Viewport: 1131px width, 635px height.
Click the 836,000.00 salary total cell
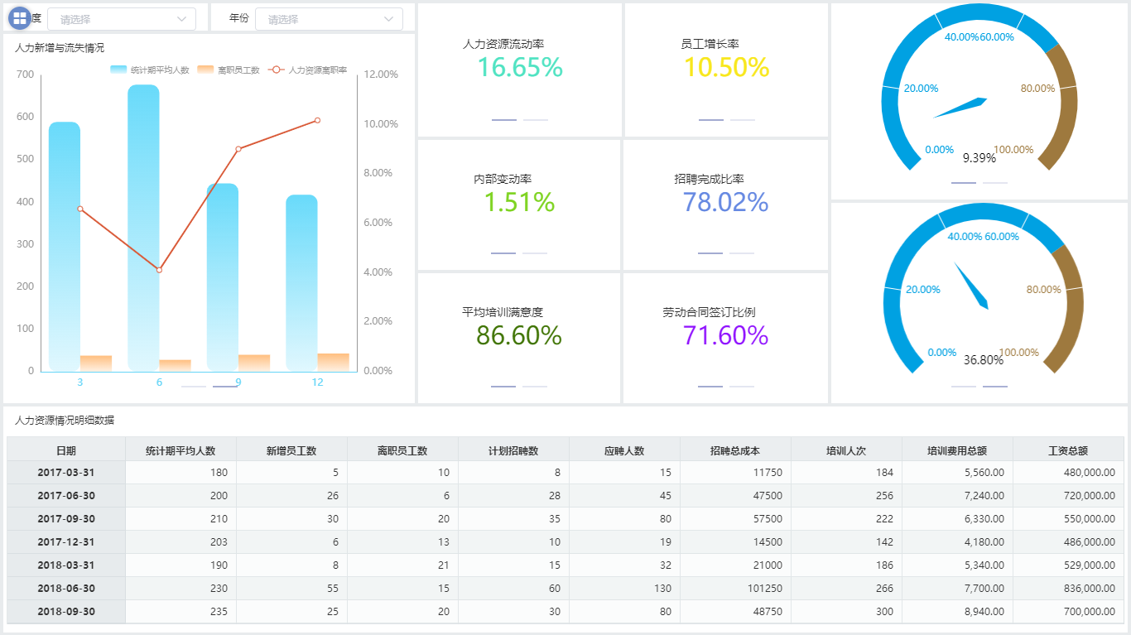1068,589
